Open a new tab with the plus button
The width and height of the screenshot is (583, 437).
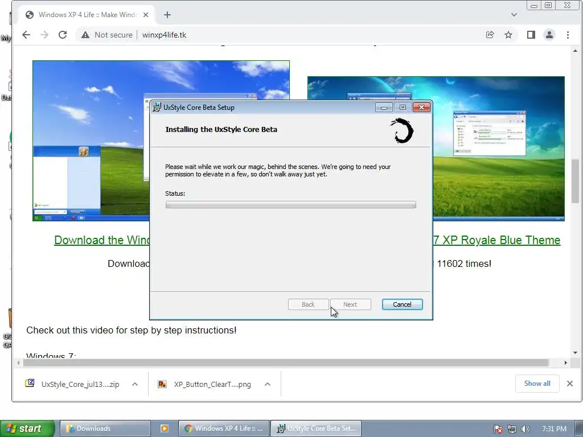(167, 15)
